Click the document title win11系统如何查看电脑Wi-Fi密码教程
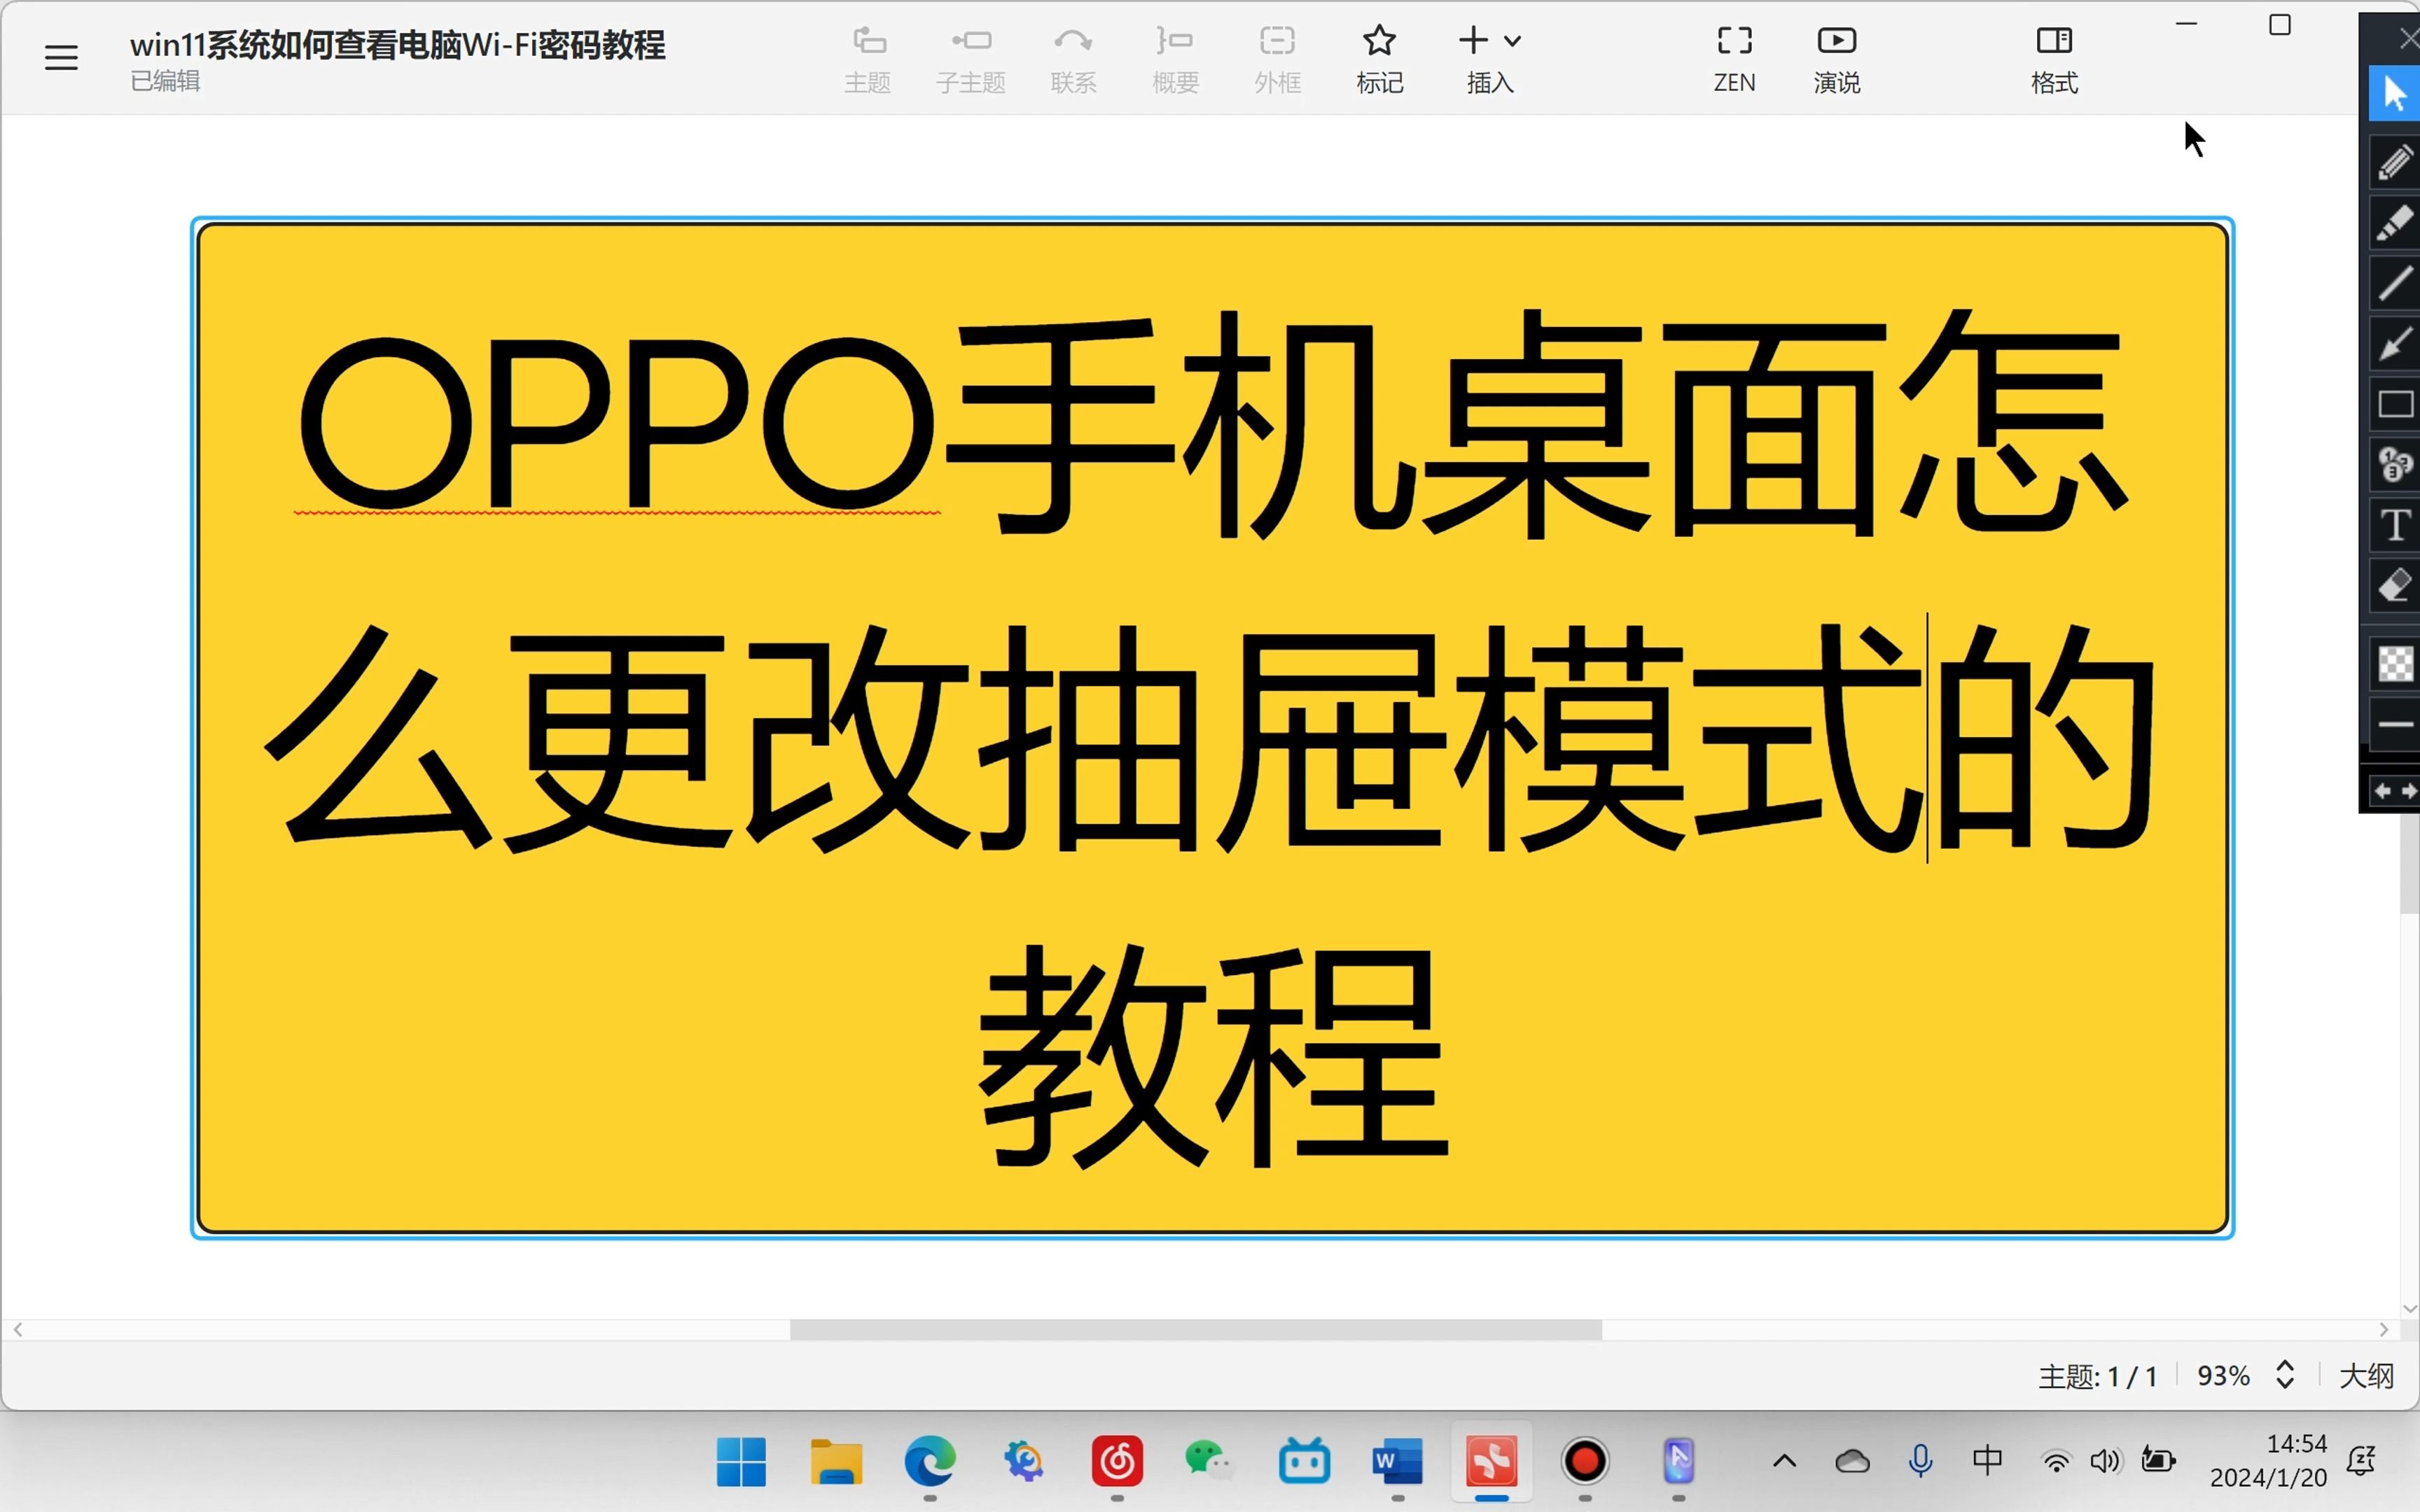The height and width of the screenshot is (1512, 2420). 397,45
